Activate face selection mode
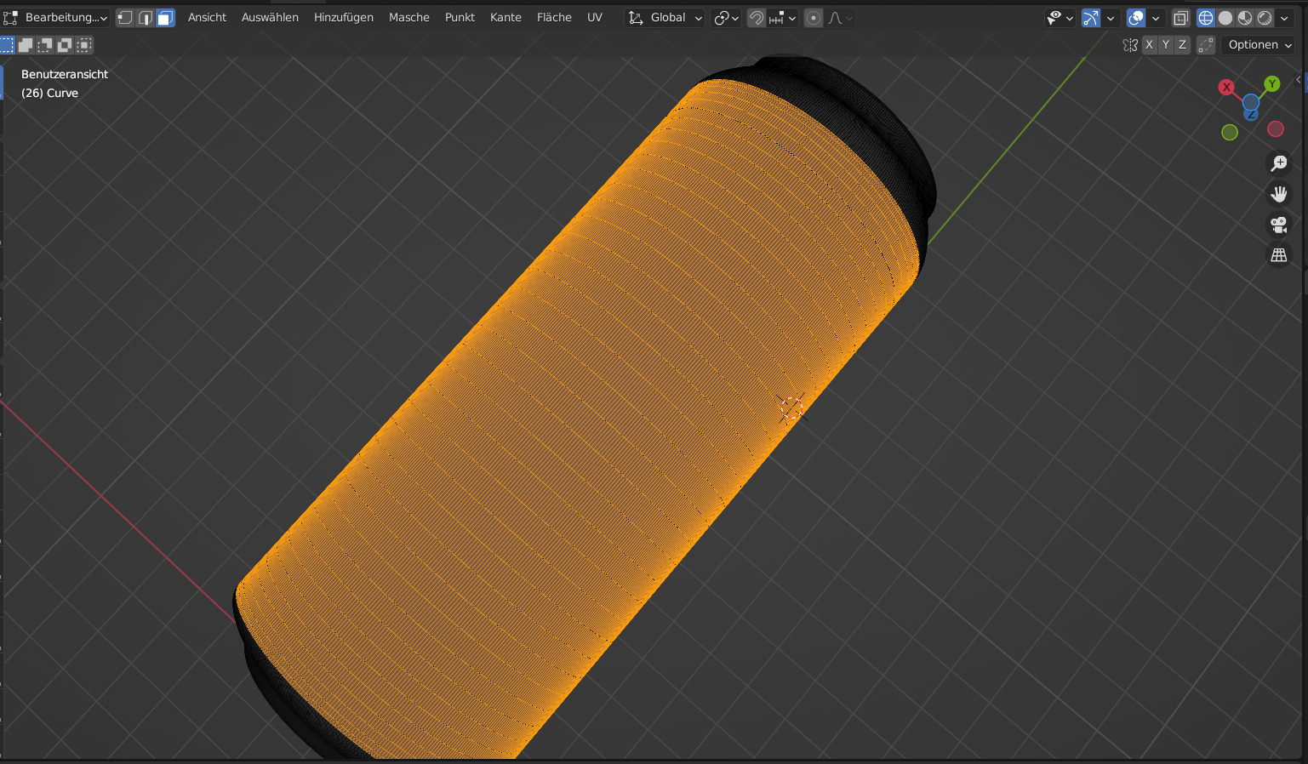The height and width of the screenshot is (764, 1308). coord(165,18)
